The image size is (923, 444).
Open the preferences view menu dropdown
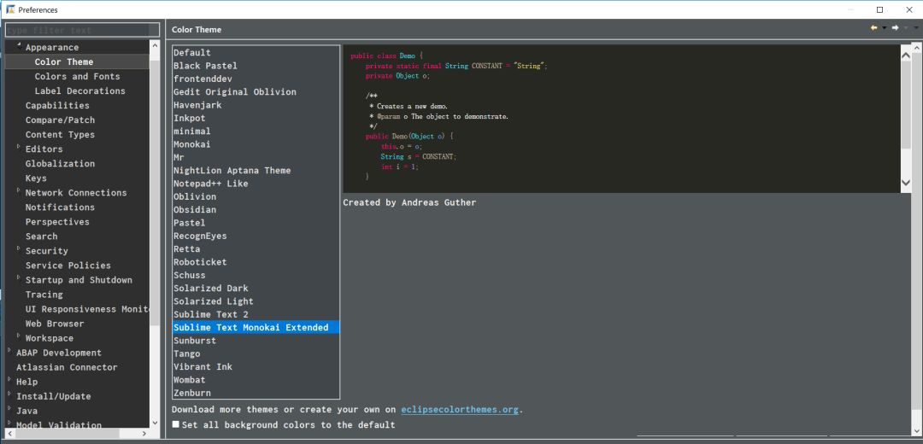tap(915, 28)
